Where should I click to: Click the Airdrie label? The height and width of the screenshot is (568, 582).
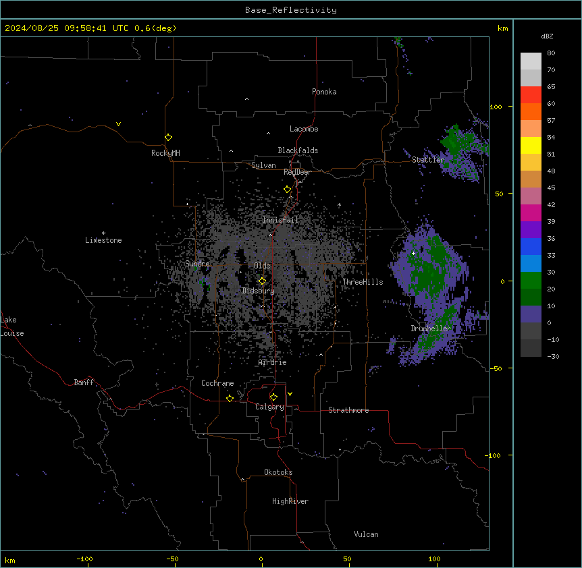tap(273, 362)
